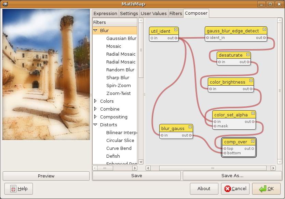Image resolution: width=285 pixels, height=199 pixels.
Task: Close the comp_over node
Action: 253,141
